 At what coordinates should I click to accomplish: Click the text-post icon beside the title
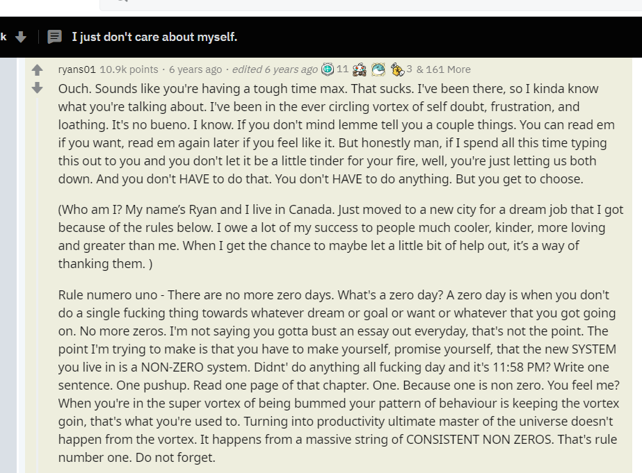pos(54,37)
